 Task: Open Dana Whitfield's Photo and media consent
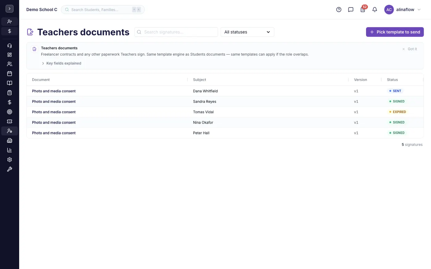[x=54, y=91]
